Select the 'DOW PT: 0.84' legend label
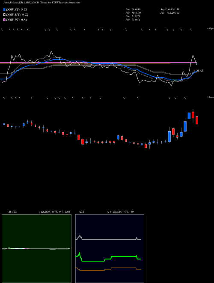214x283 pixels. point(17,20)
